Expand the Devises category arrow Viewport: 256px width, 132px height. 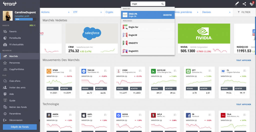(x=230, y=12)
